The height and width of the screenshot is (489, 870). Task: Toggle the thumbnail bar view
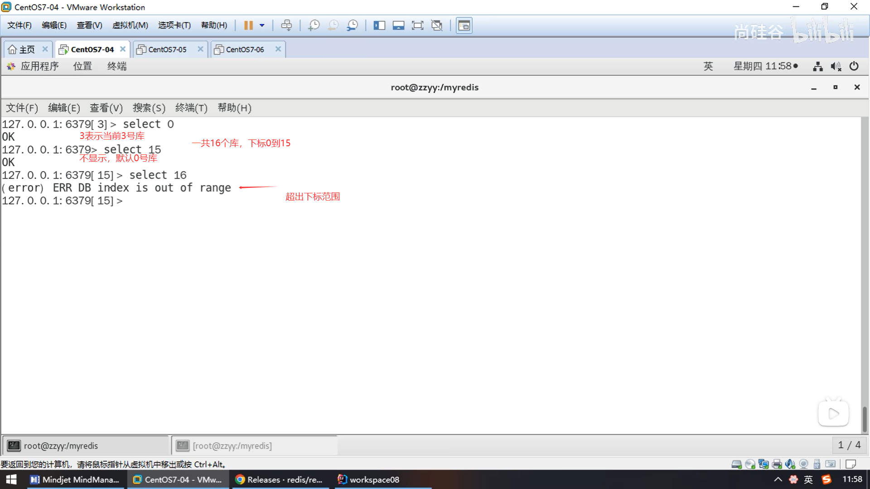pos(398,25)
